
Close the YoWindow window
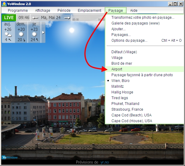tap(181, 4)
